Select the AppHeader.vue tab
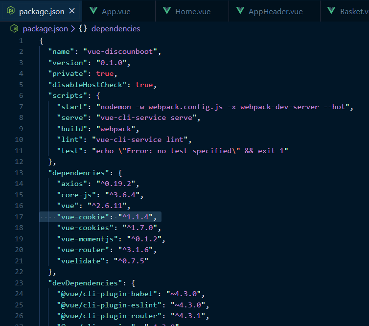This screenshot has width=369, height=326. (275, 11)
